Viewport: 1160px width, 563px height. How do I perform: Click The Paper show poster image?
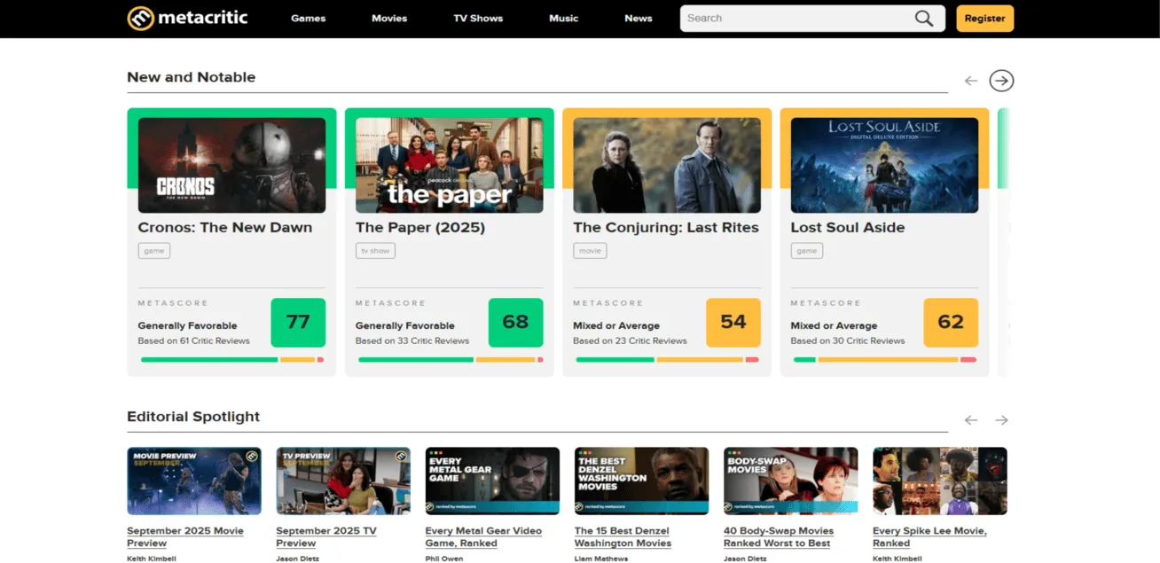449,166
